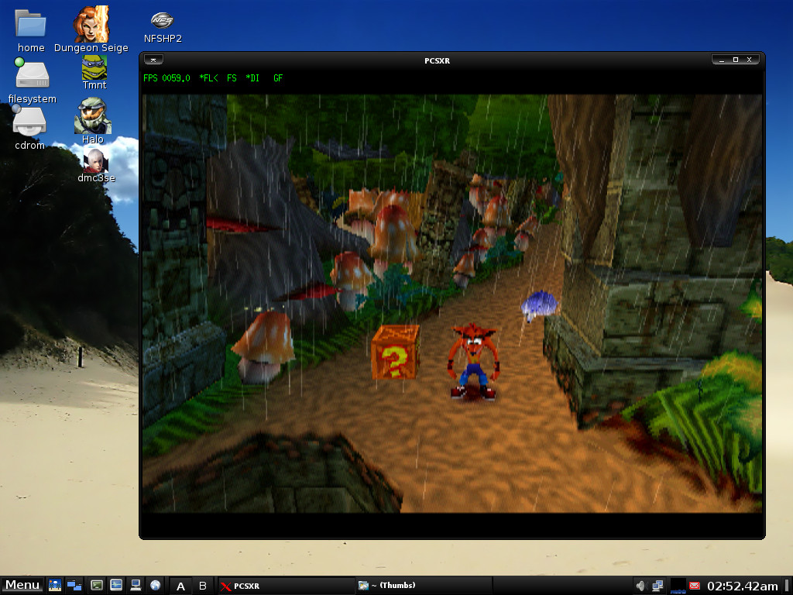Screen dimensions: 793x595
Task: Minimize the PCSXR window
Action: pos(722,60)
